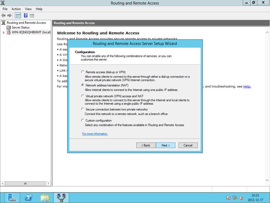Screen dimensions: 270x203
Task: Select WIN-8QNGQHB6IMT (local) tree item
Action: [31, 32]
